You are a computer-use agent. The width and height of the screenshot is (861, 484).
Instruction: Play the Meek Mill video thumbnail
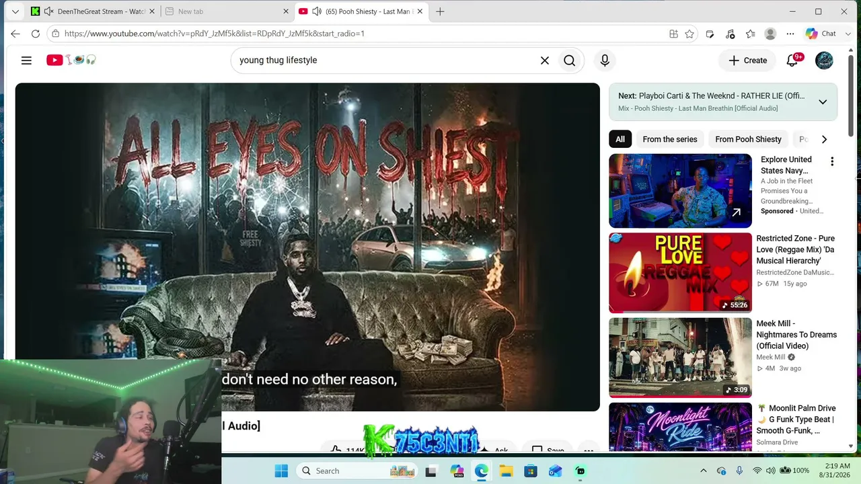680,358
